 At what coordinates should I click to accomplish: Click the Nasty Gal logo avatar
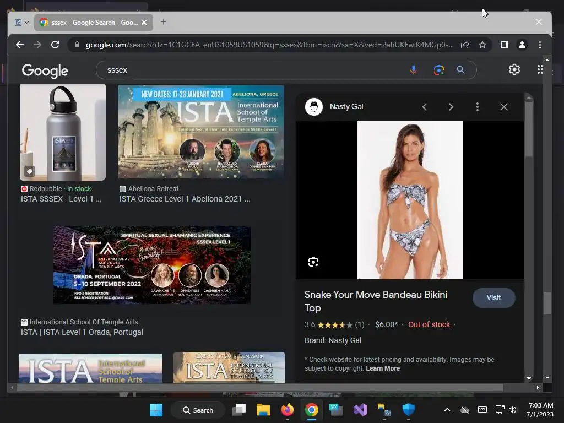coord(313,107)
